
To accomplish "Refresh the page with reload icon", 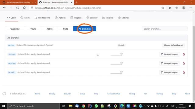I will point(18,8).
